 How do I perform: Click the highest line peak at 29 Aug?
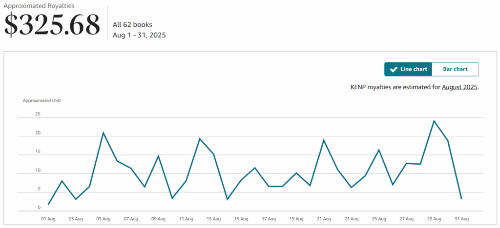coord(434,121)
